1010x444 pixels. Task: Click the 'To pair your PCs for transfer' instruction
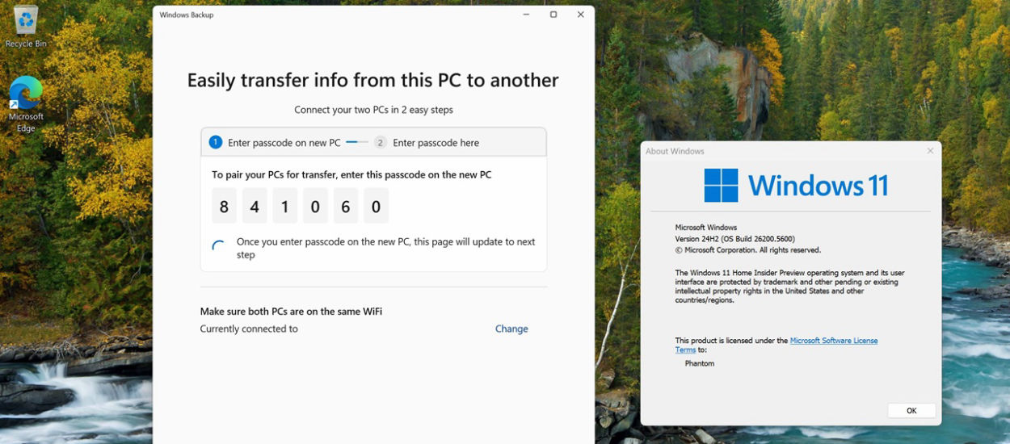tap(351, 174)
